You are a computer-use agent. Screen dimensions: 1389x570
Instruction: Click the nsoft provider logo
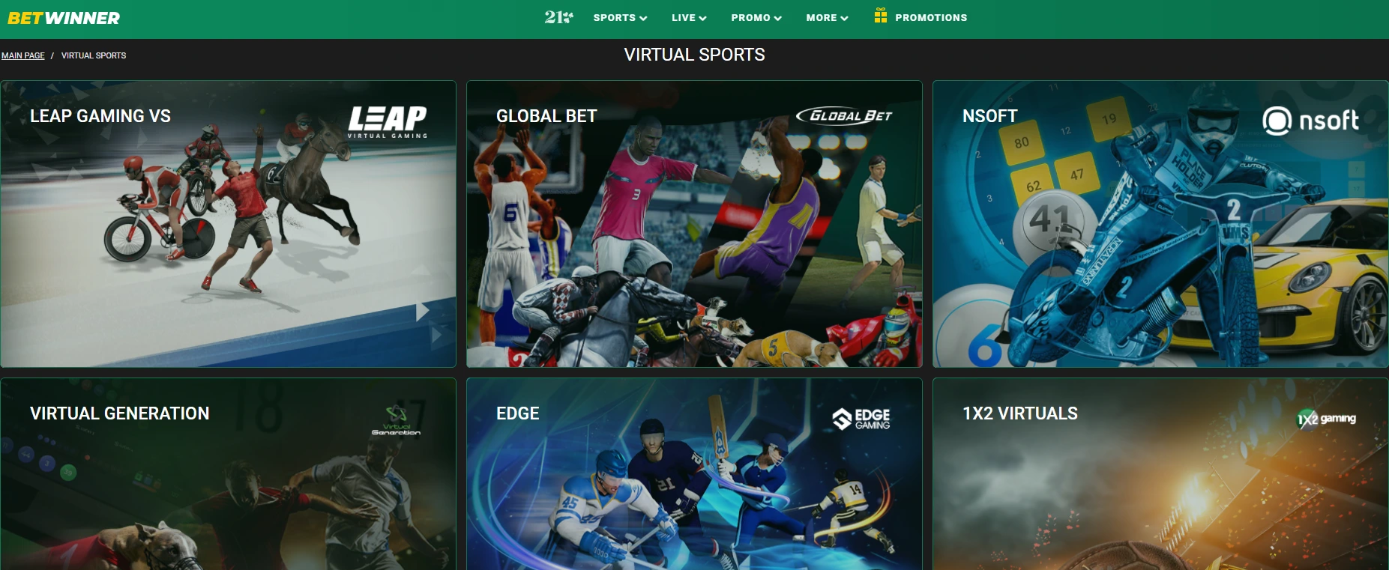click(1310, 121)
